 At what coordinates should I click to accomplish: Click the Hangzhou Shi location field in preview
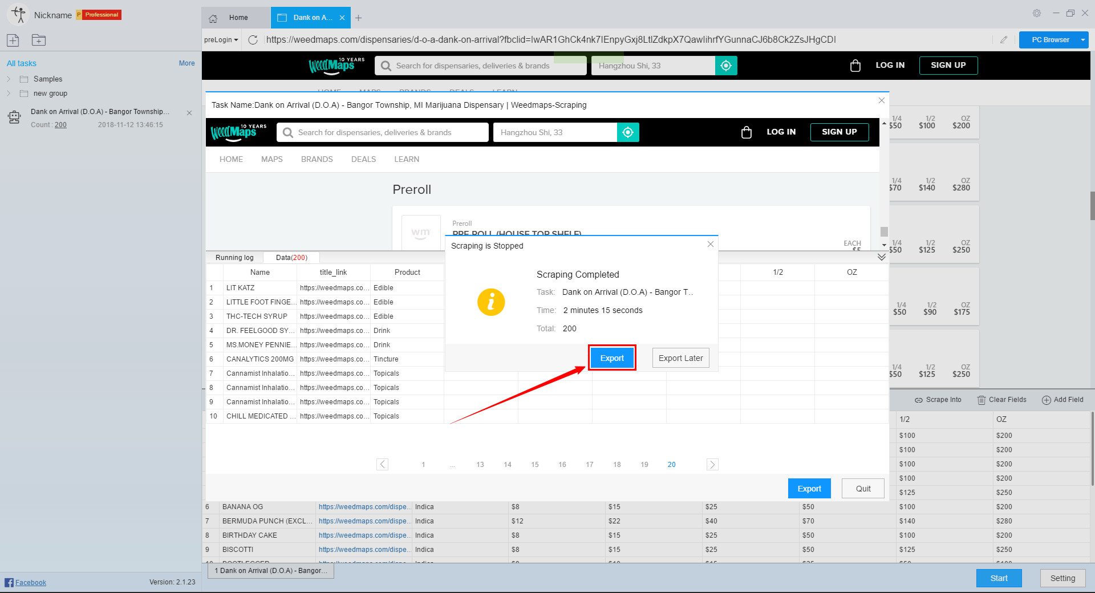555,132
